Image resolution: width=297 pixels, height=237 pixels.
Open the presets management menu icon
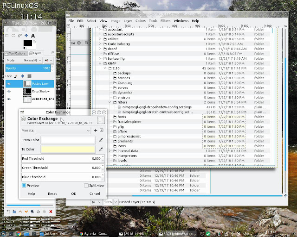102,130
